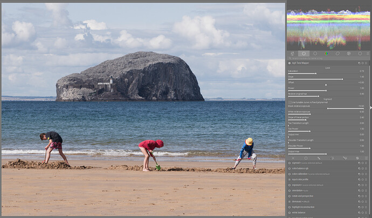Image resolution: width=372 pixels, height=218 pixels.
Task: Toggle the sigmoid module on/off
Action: [289, 163]
